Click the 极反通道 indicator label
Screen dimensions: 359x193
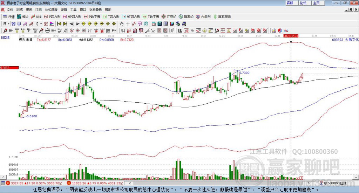26,40
